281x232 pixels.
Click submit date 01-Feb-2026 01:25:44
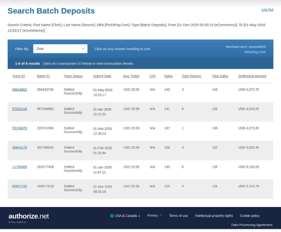(102, 150)
